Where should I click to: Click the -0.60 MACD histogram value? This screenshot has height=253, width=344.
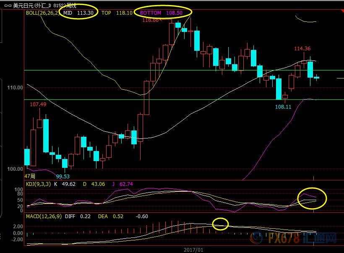(142, 216)
